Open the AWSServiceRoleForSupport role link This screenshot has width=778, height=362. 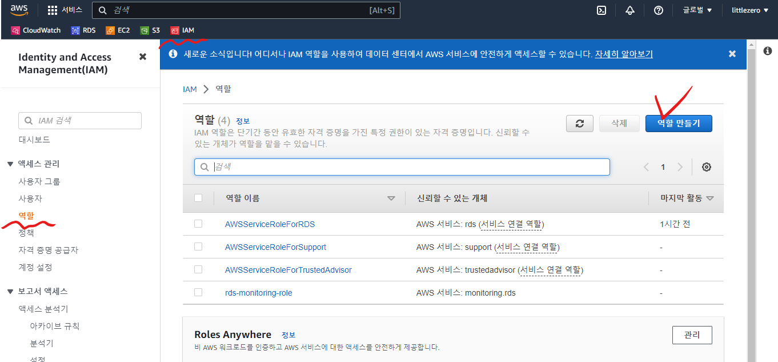pyautogui.click(x=276, y=247)
